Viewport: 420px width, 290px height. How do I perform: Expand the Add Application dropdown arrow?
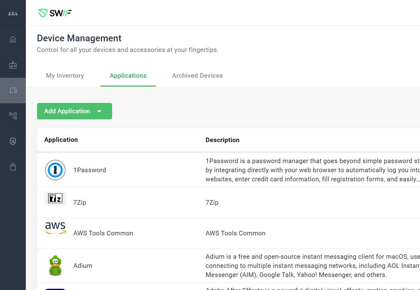[99, 111]
